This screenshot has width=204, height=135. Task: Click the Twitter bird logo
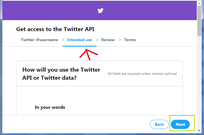tap(100, 11)
